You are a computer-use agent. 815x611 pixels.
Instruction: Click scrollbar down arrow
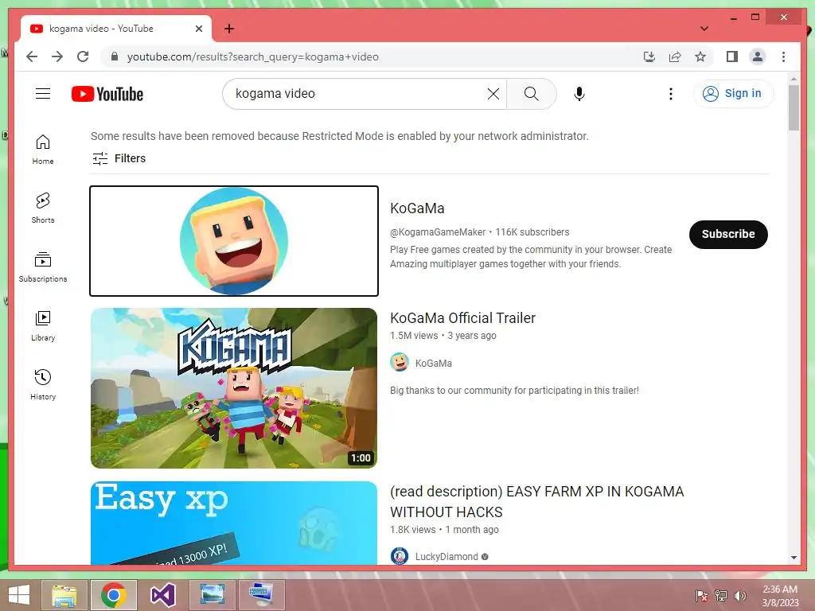point(794,558)
